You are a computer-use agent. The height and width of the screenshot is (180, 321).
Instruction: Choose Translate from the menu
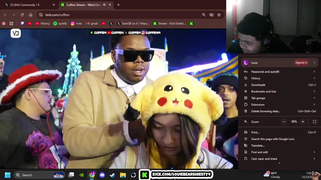click(x=279, y=145)
